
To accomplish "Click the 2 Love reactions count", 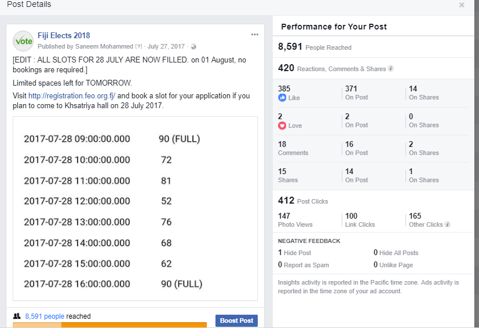I will pyautogui.click(x=280, y=116).
